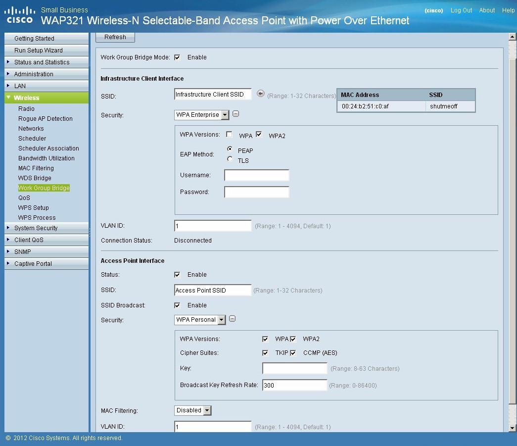Uncheck WPA2 in WPA Personal versions

[293, 339]
